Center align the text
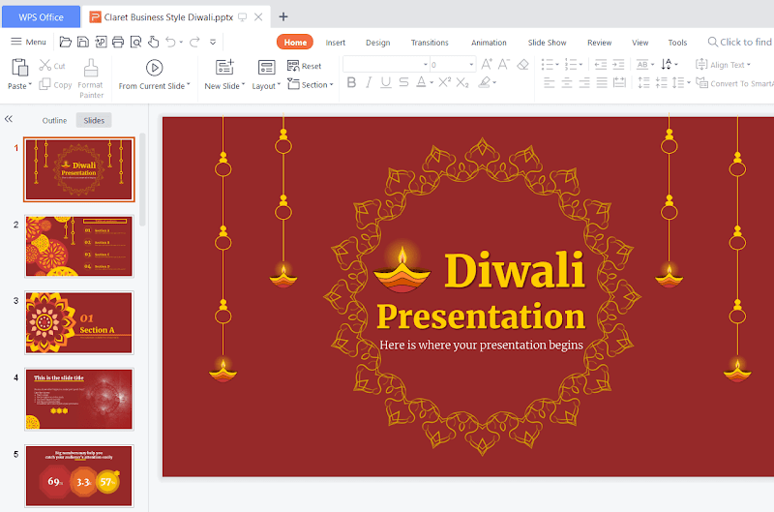This screenshot has width=774, height=512. (x=567, y=82)
